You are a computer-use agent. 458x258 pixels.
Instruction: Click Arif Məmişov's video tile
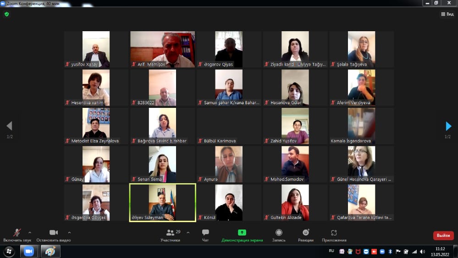[163, 49]
